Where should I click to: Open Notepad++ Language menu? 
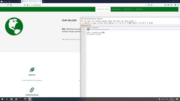coord(104,21)
